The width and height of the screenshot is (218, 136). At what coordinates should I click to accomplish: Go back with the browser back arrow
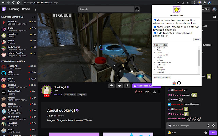pyautogui.click(x=3, y=2)
